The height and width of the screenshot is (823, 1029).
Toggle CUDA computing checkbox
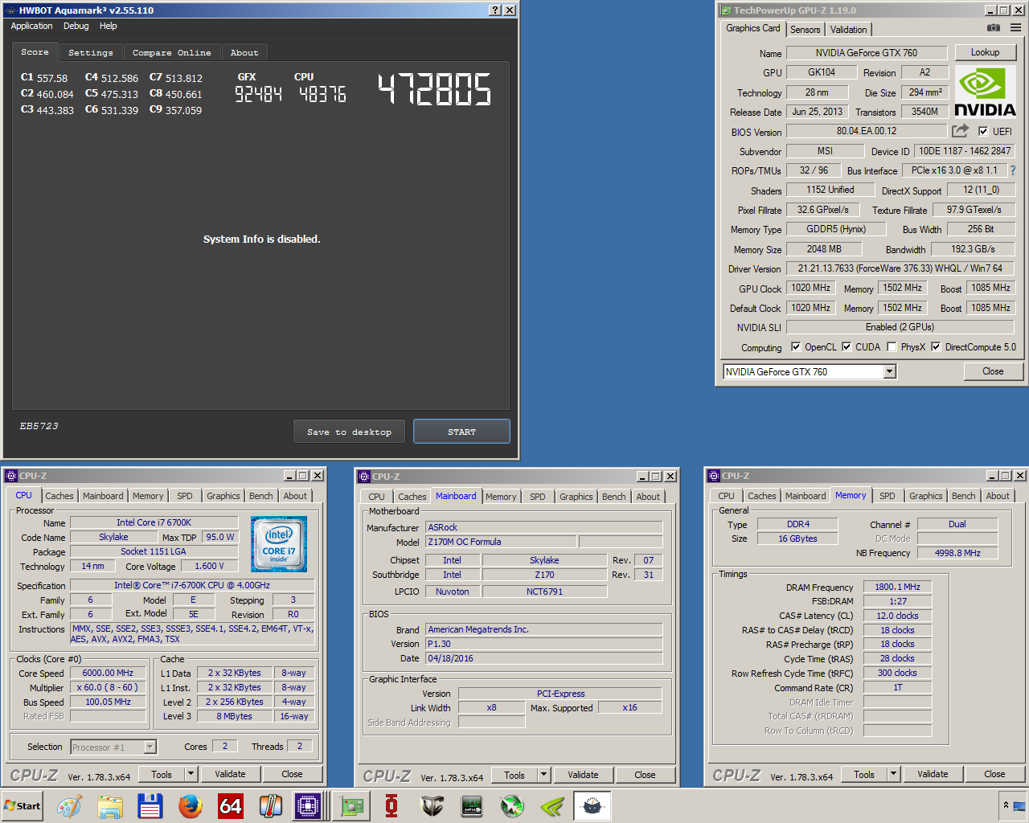click(847, 347)
